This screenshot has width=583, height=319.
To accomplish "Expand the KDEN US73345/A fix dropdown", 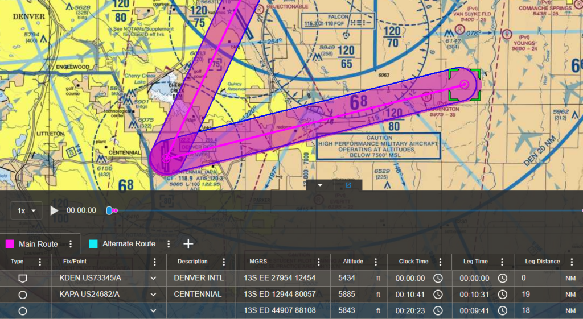I will [x=153, y=278].
